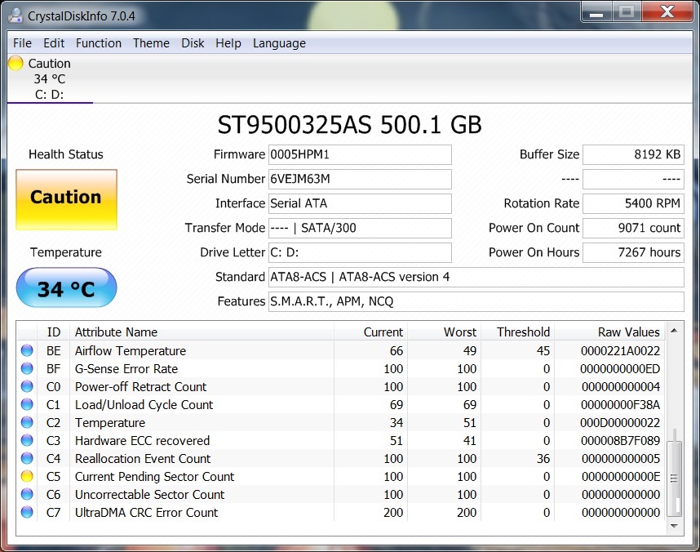Click the scroll up arrow of attribute list
This screenshot has width=700, height=552.
click(674, 331)
